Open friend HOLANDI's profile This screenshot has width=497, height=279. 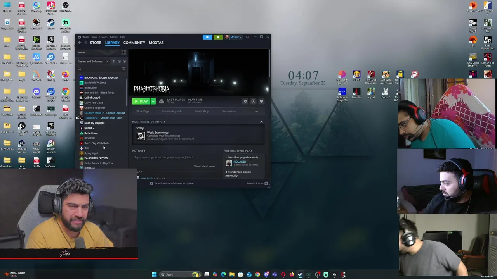click(x=240, y=162)
